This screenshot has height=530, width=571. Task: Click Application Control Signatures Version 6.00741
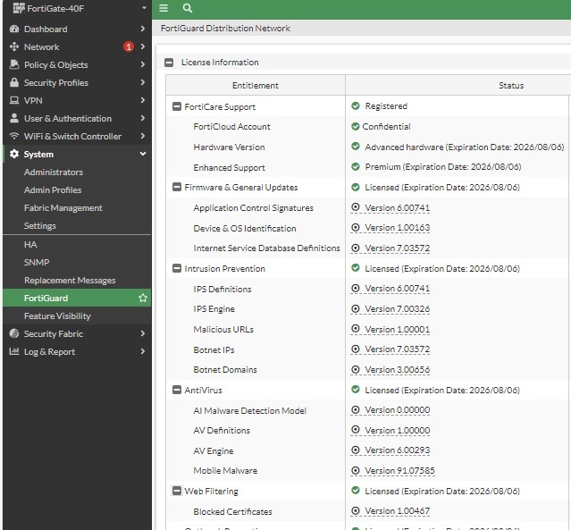[398, 207]
